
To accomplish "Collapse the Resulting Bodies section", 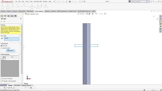I will pyautogui.click(x=20, y=54).
